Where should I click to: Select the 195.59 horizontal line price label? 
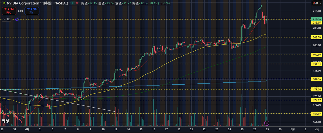click(x=316, y=55)
